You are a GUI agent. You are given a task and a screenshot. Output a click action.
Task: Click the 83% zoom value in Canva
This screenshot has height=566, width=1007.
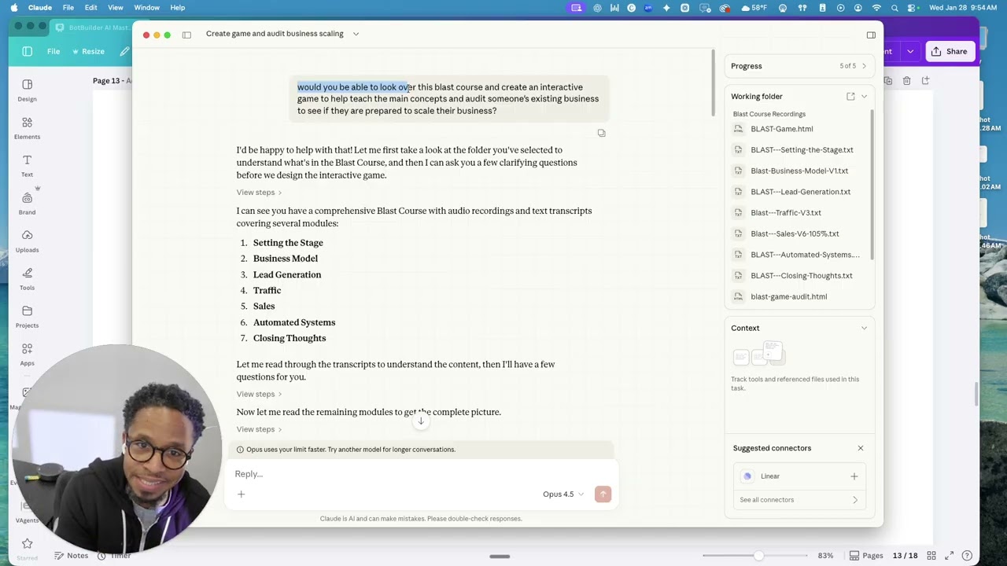click(825, 556)
